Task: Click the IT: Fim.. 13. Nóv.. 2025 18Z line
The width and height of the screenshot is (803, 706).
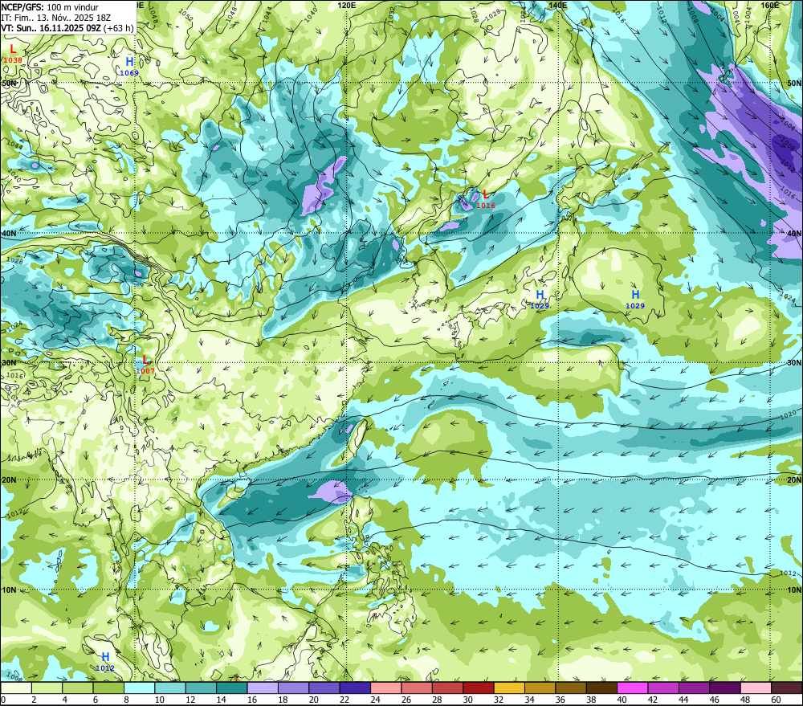Action: [x=56, y=18]
